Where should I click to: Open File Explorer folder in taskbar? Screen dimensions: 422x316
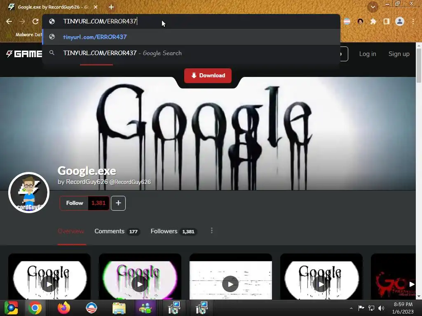tap(119, 309)
